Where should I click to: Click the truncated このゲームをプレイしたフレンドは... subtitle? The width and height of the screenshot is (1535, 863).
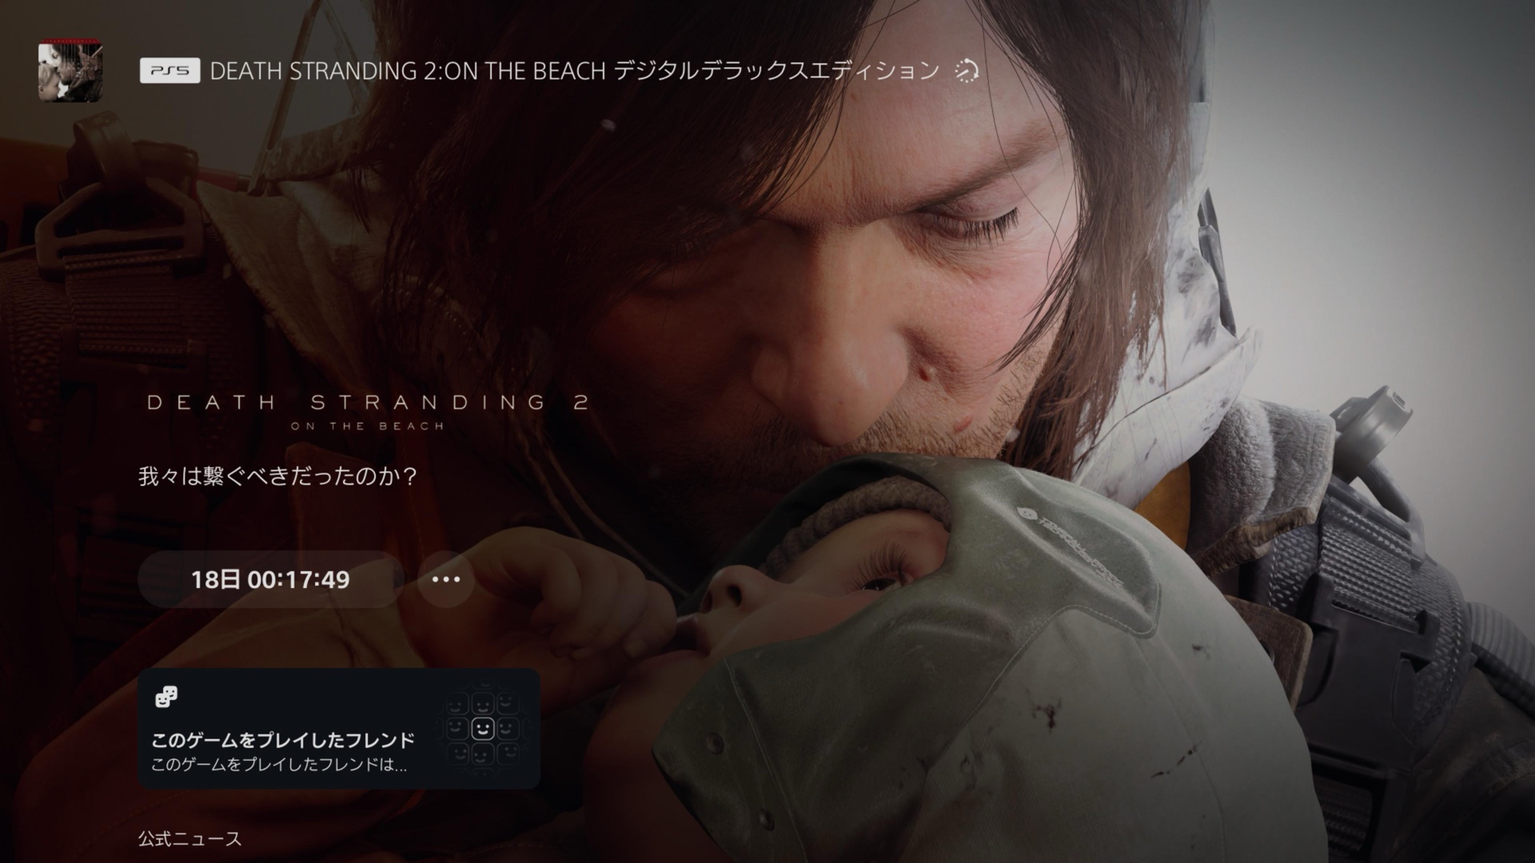(279, 765)
